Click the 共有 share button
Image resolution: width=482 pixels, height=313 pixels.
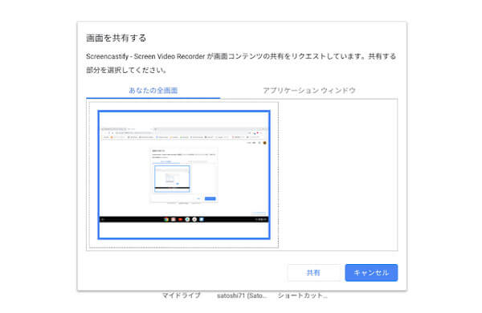313,273
